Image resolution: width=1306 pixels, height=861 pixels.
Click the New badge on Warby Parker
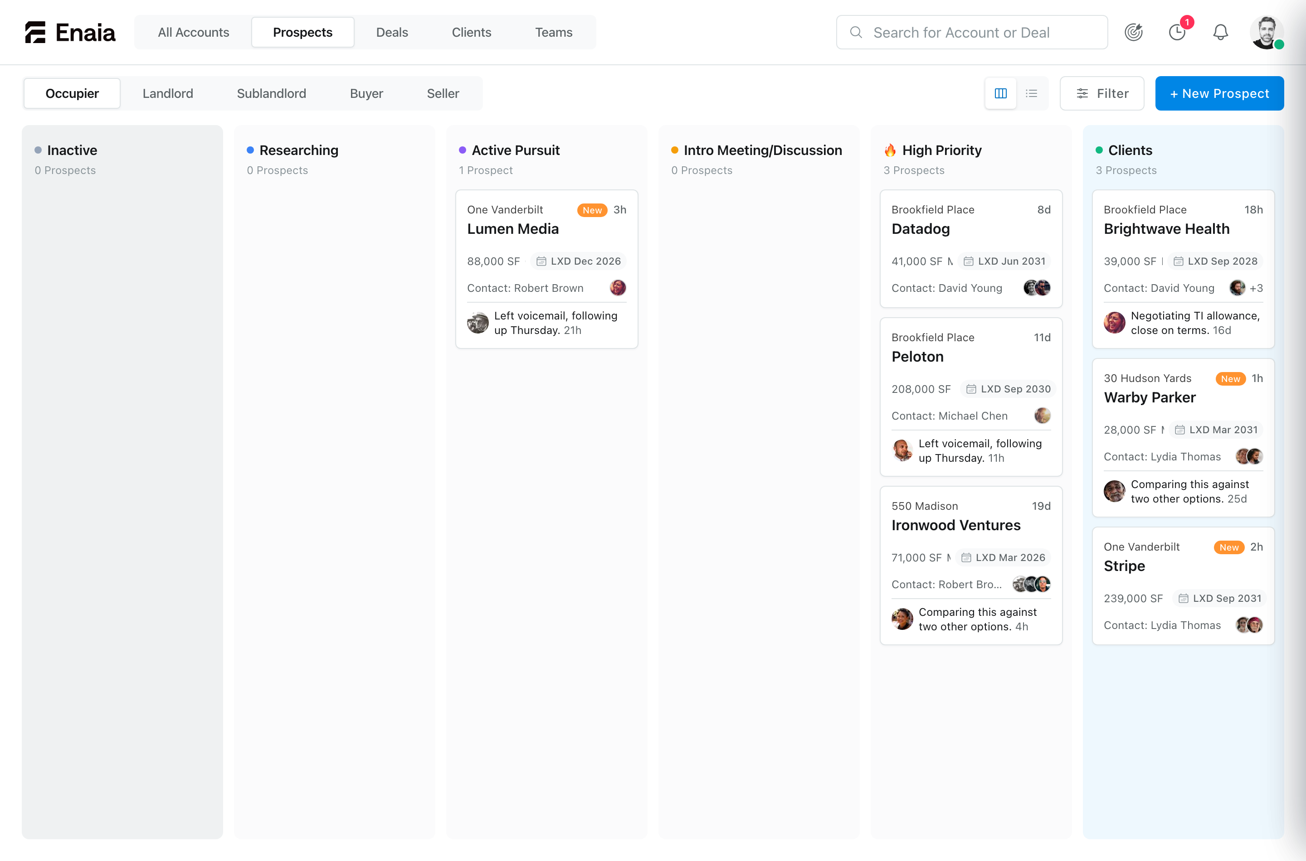pyautogui.click(x=1230, y=379)
